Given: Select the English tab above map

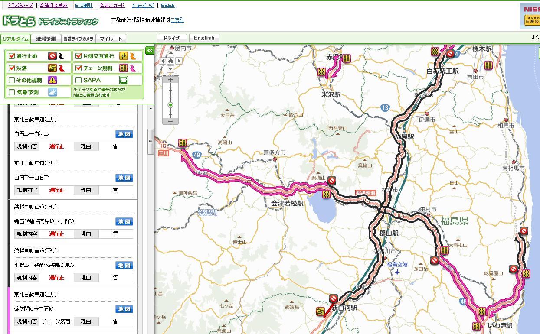Looking at the screenshot, I should [204, 38].
